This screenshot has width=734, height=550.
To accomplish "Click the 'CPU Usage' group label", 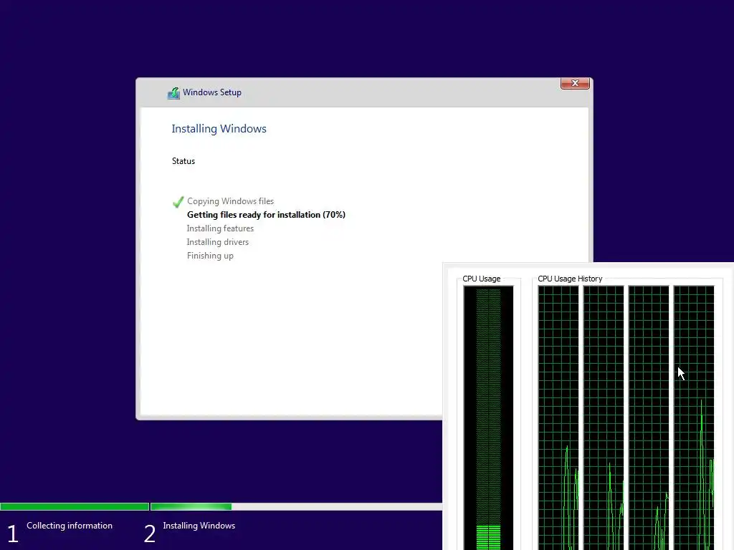I will click(x=481, y=279).
